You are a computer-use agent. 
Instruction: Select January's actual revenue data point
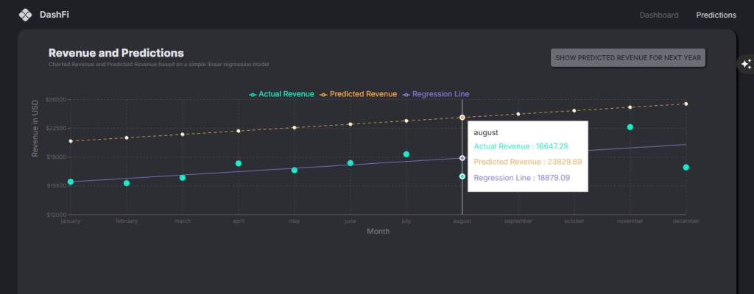[x=71, y=182]
